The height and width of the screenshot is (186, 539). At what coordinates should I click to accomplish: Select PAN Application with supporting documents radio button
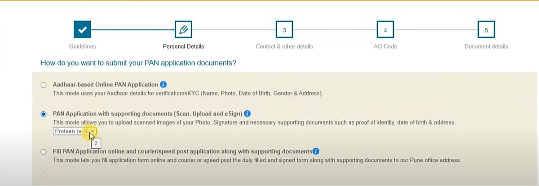[44, 114]
